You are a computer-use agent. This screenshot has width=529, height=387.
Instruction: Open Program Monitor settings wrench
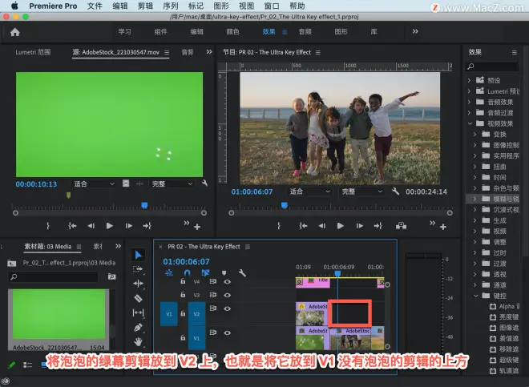(395, 191)
